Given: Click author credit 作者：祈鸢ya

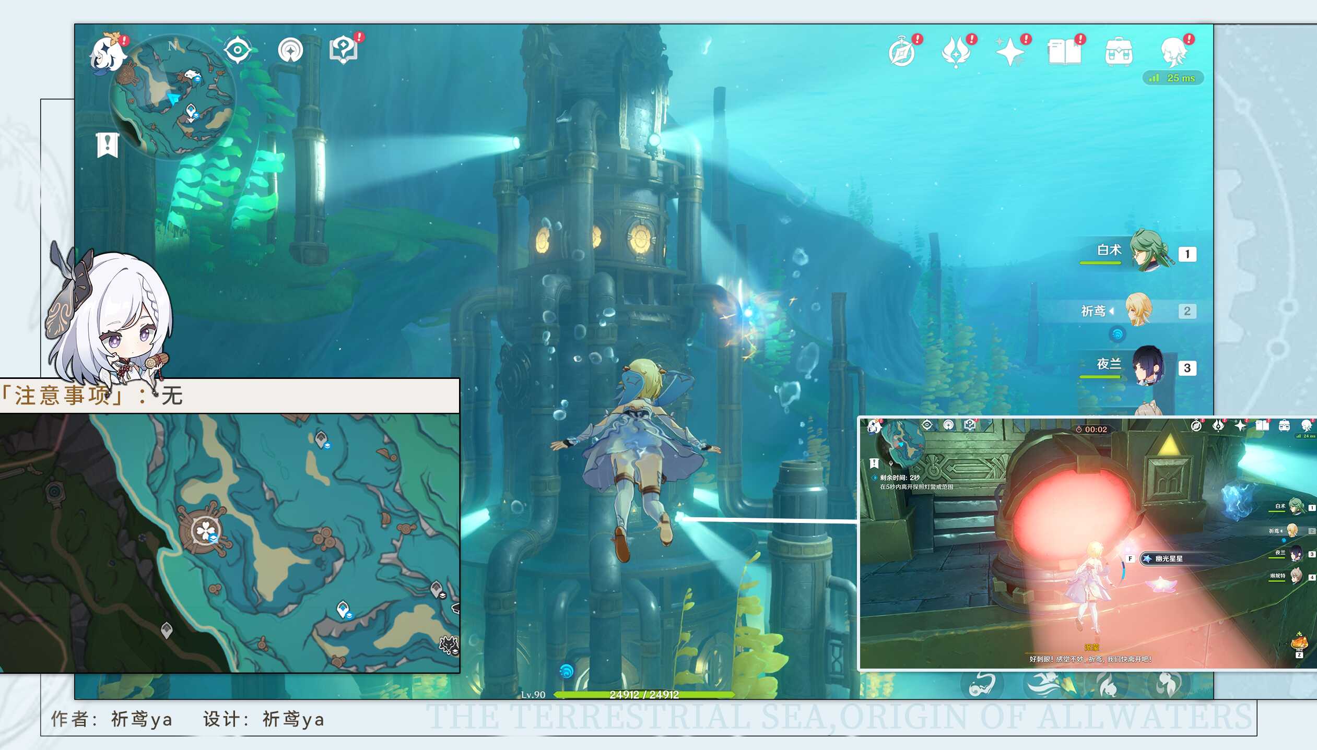Looking at the screenshot, I should coord(112,719).
